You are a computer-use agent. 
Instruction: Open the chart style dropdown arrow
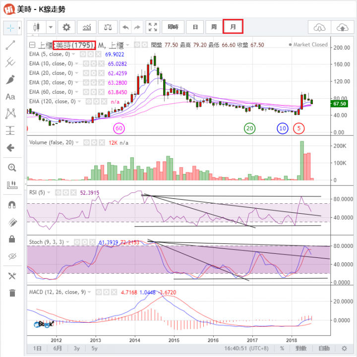pyautogui.click(x=51, y=27)
